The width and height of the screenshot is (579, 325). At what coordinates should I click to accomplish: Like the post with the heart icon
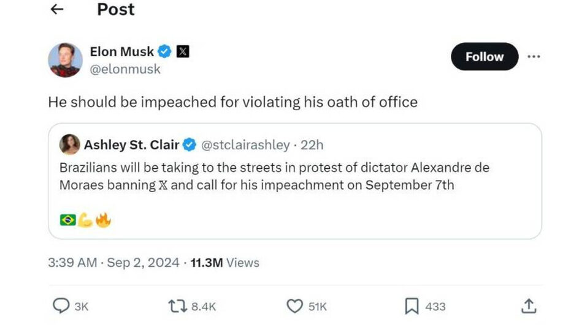[x=294, y=306]
